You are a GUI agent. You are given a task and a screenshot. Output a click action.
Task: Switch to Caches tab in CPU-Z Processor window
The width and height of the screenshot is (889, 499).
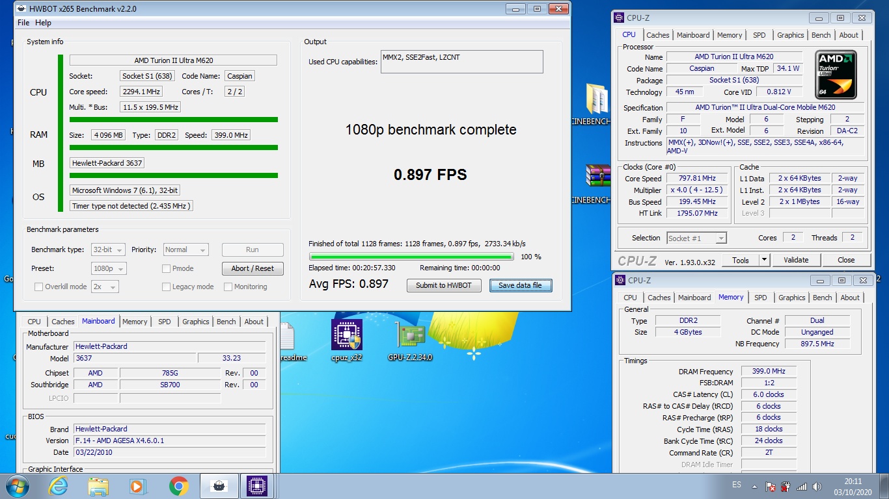(658, 35)
